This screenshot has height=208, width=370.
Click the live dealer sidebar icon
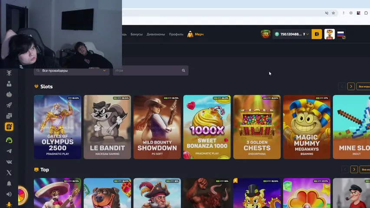click(9, 84)
